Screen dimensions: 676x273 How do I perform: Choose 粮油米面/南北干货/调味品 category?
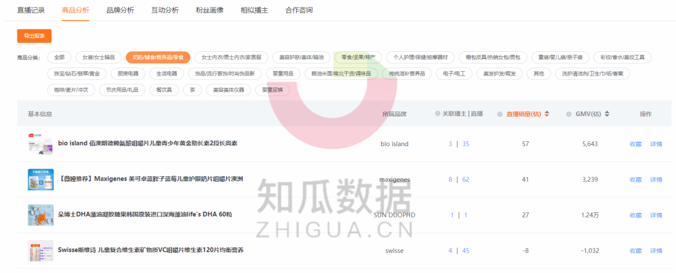341,74
